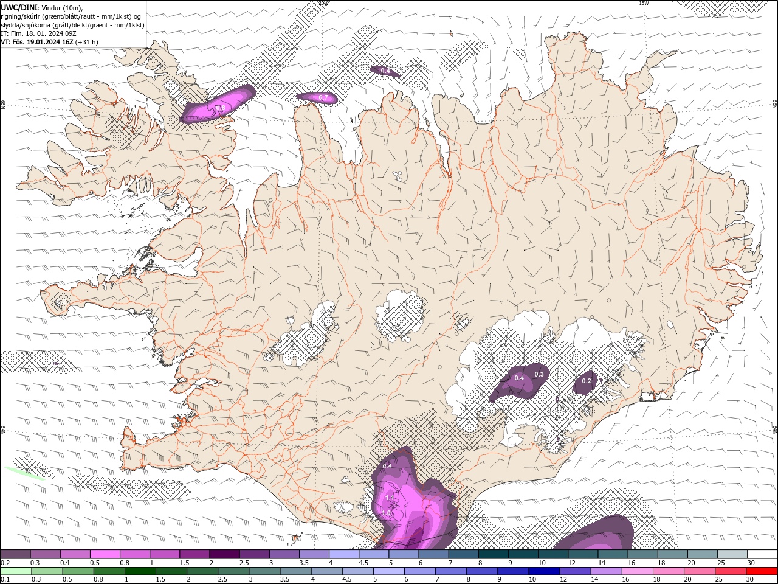Select the 'Vindur (10m)' parameter text
The height and width of the screenshot is (584, 778).
point(61,7)
